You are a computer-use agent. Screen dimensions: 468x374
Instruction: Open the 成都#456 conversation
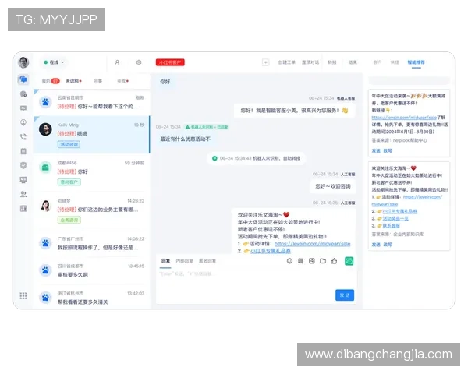[x=91, y=173]
